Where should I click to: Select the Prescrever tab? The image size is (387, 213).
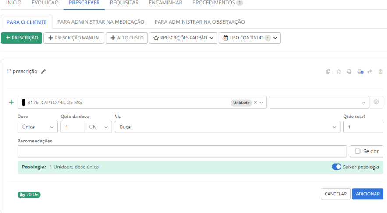point(84,3)
